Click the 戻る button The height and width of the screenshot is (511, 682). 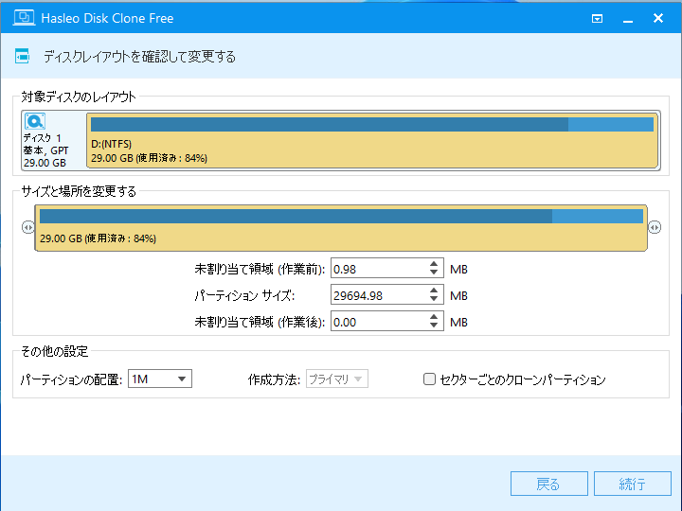[548, 484]
